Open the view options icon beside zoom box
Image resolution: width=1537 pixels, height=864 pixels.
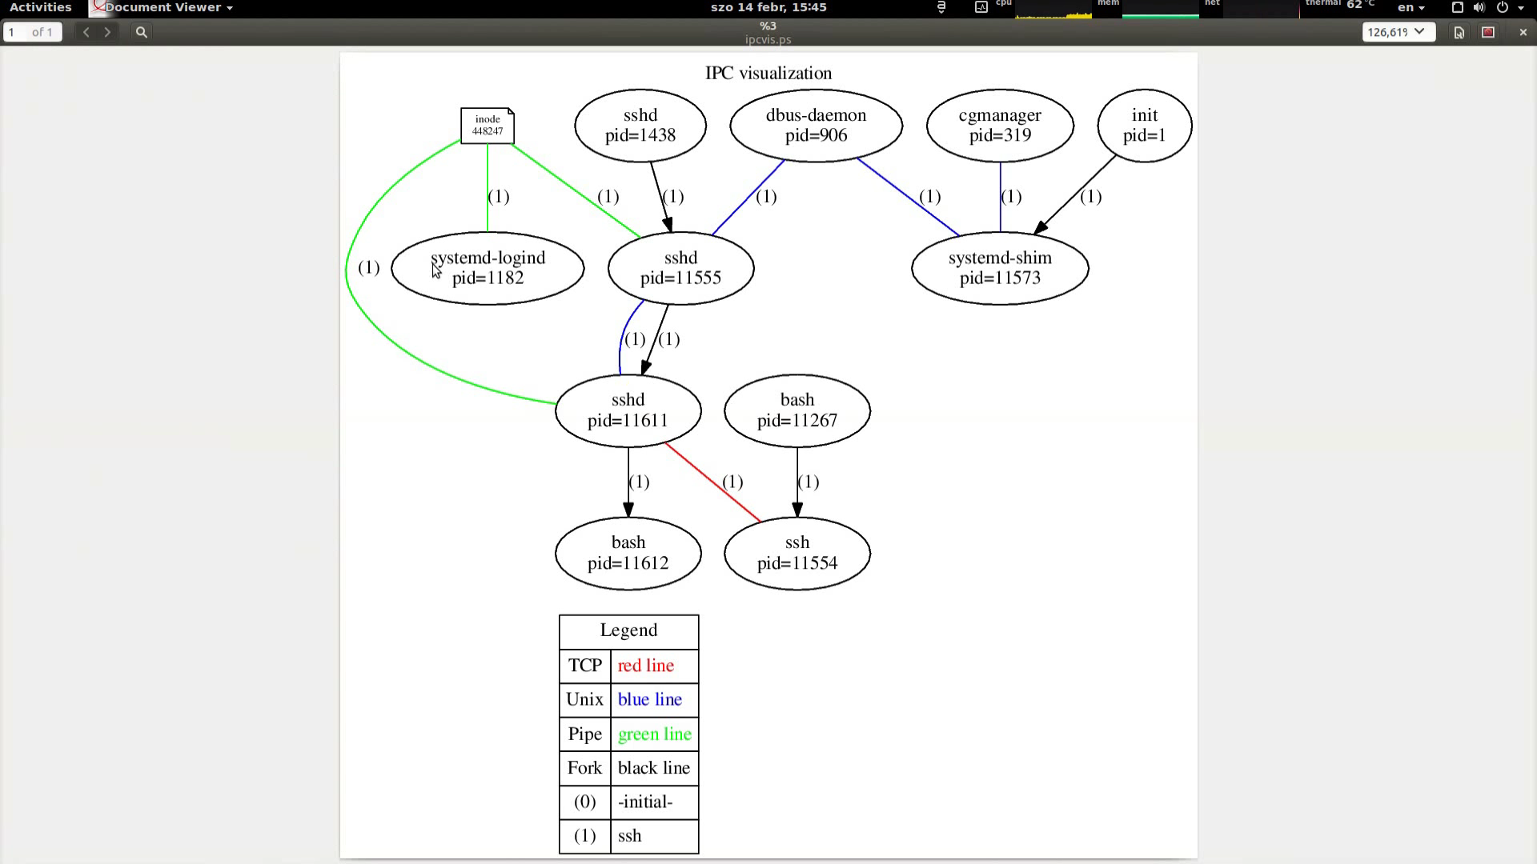pos(1459,32)
